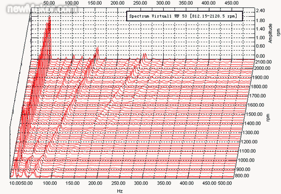Click rpm axis value '1600.00'

pyautogui.click(x=256, y=105)
